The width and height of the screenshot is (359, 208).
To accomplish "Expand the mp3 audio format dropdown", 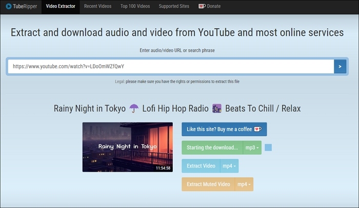I will coord(252,148).
